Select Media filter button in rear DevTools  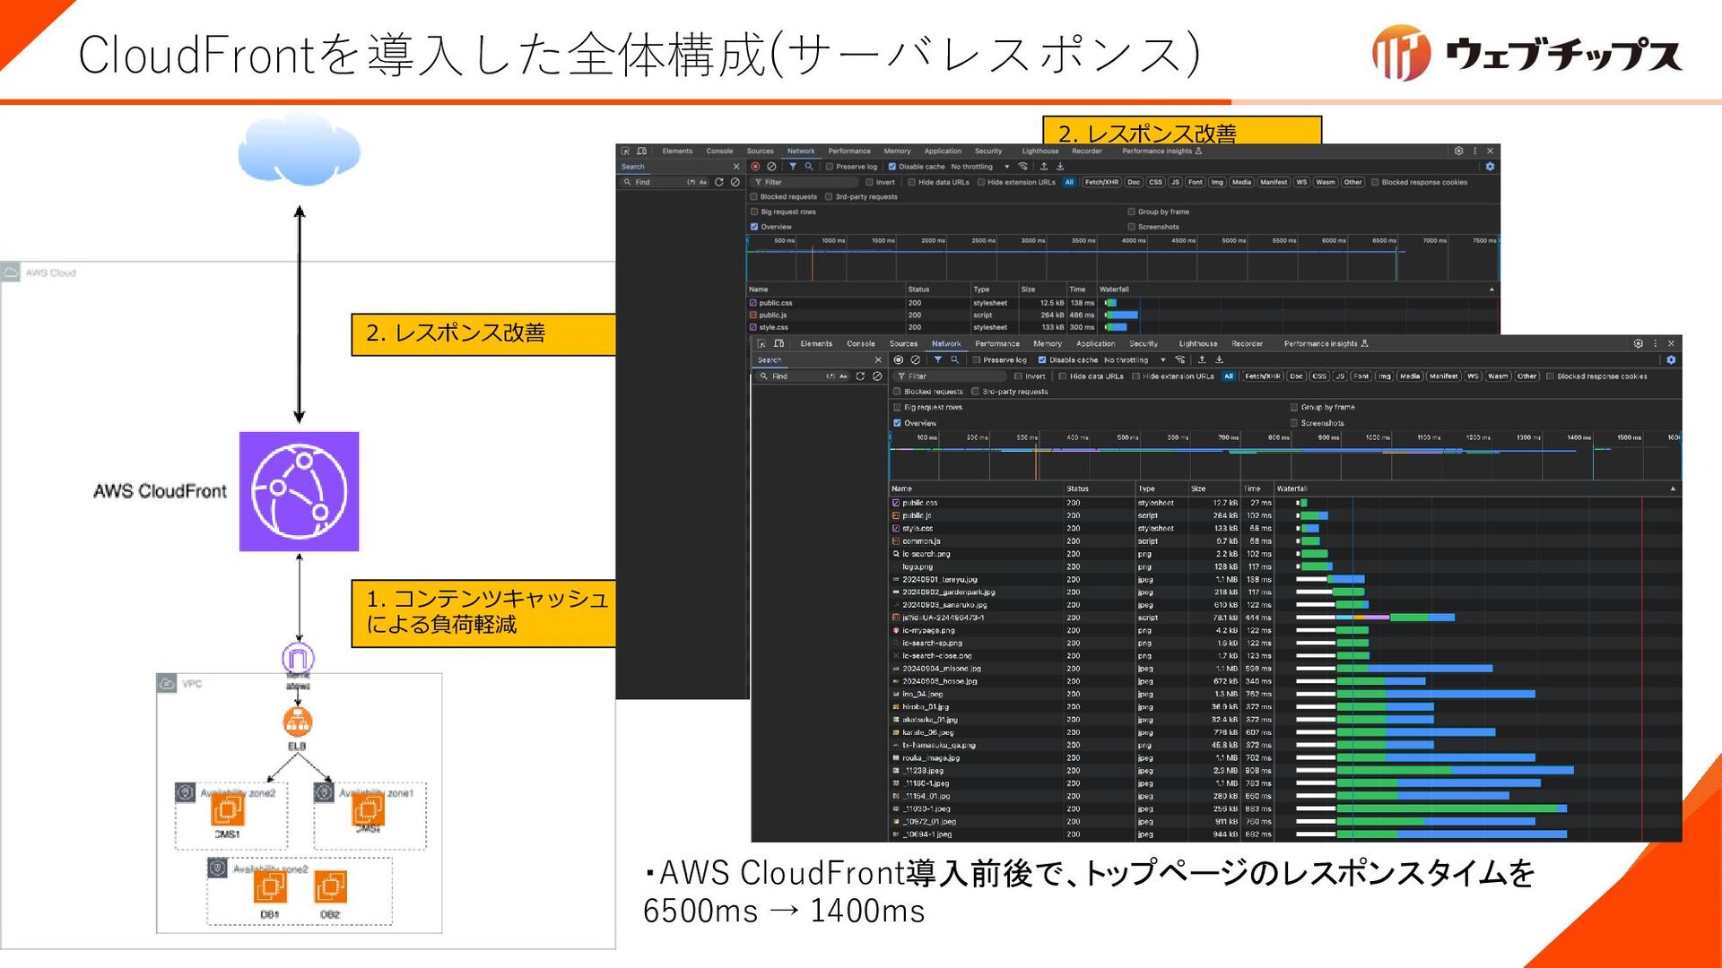[x=1241, y=182]
